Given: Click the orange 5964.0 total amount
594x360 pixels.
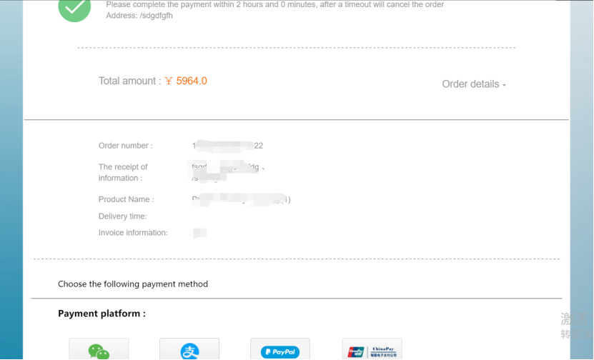Looking at the screenshot, I should click(192, 81).
